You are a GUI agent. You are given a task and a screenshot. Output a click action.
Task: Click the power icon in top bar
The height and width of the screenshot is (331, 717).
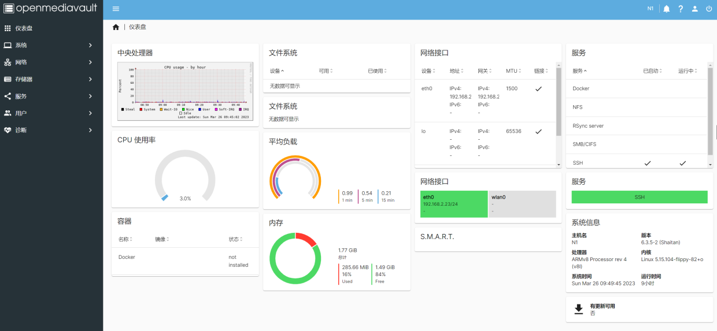tap(709, 9)
